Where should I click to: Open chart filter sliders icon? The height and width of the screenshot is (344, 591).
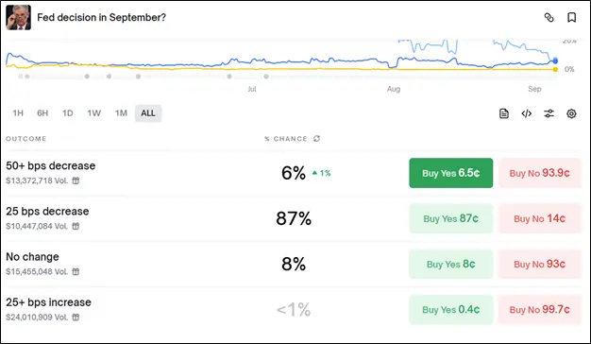click(549, 113)
